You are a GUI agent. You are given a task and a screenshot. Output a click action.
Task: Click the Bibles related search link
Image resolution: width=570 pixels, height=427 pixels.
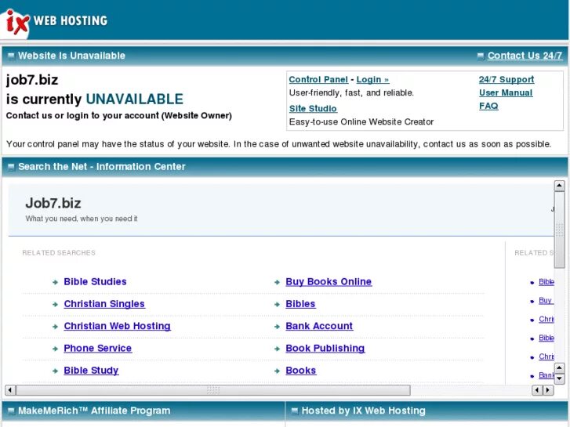(x=300, y=304)
